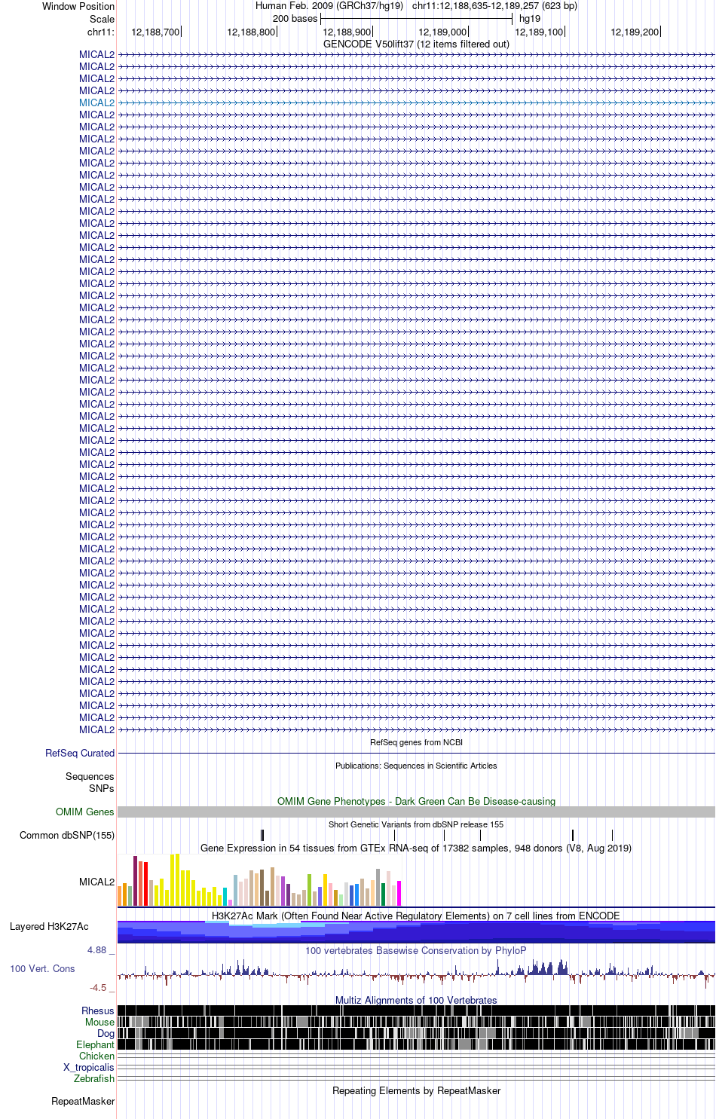Click the Mouse alignment row label
This screenshot has width=716, height=1119.
[x=99, y=1022]
